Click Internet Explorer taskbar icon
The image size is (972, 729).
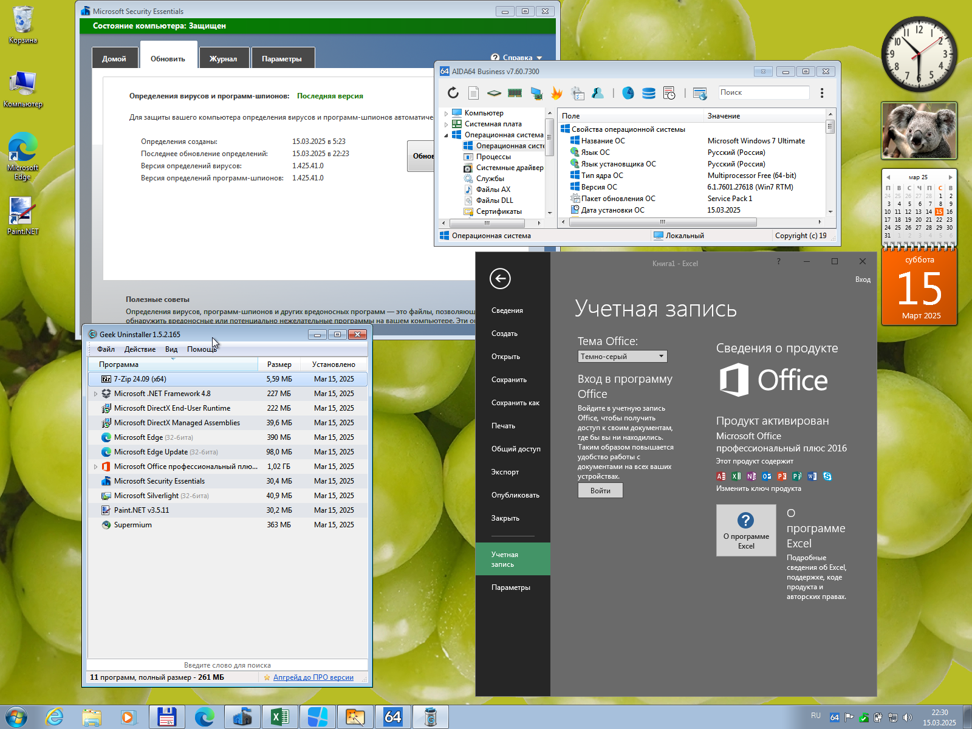tap(55, 717)
